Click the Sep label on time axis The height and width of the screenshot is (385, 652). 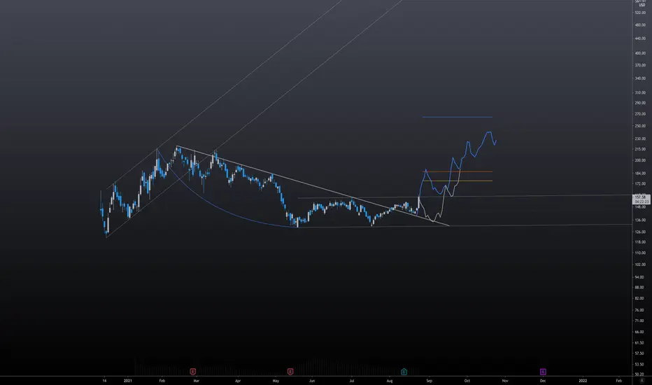click(x=429, y=380)
